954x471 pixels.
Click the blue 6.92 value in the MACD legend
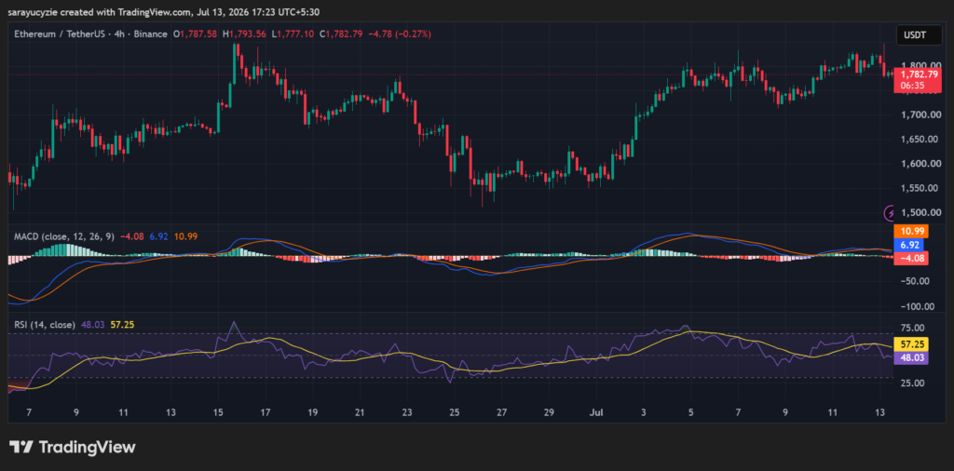158,236
